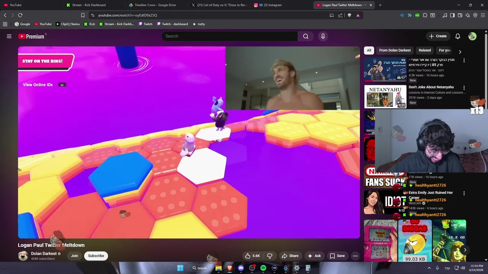Open Brave Shields lion icon
488x274 pixels.
coord(349,15)
